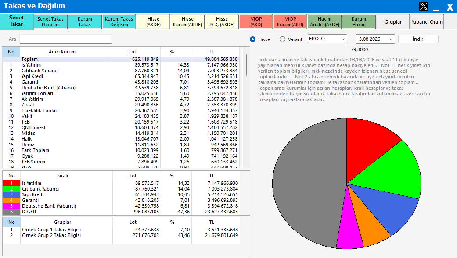Click the No header of broker table
The height and width of the screenshot is (258, 457).
[11, 52]
